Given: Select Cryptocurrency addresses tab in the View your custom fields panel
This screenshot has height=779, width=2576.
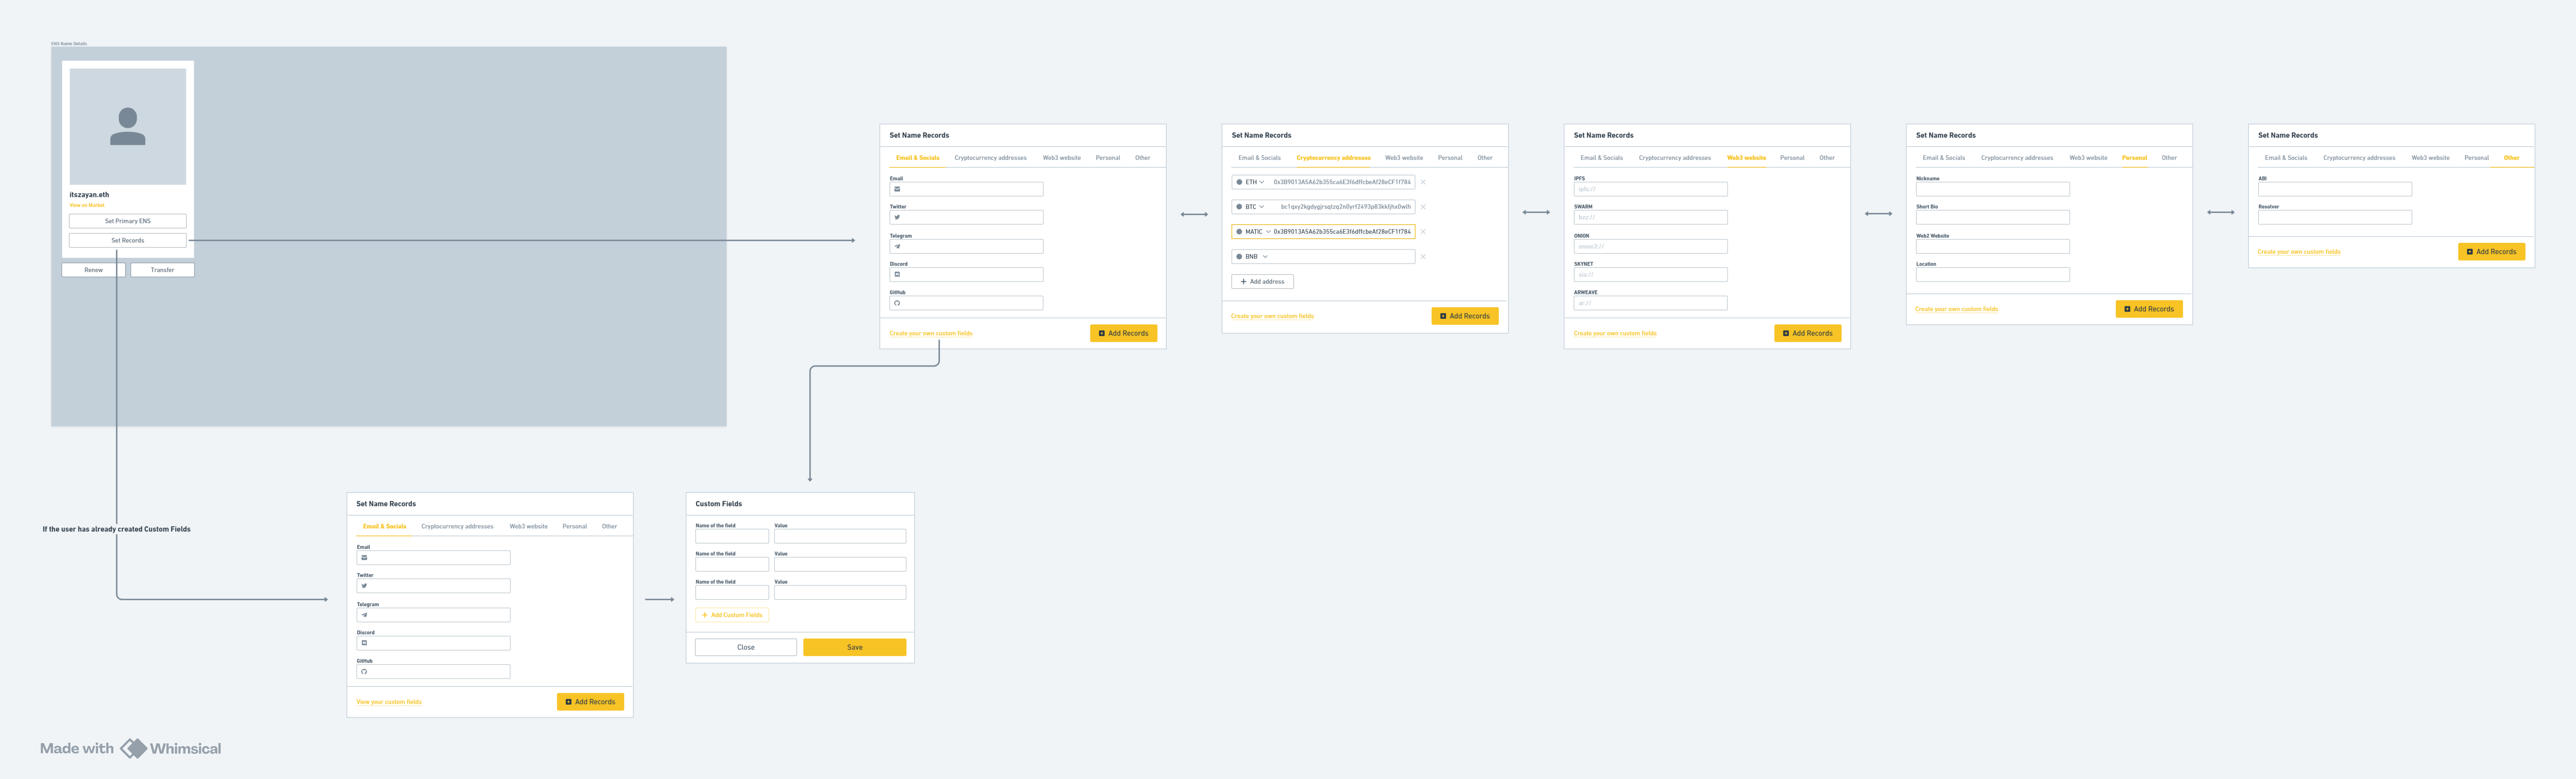Looking at the screenshot, I should click(x=457, y=526).
